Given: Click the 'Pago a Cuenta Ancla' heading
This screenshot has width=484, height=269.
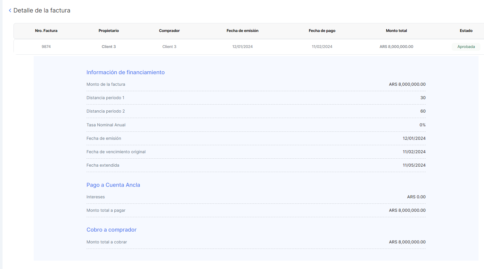Looking at the screenshot, I should [x=113, y=185].
